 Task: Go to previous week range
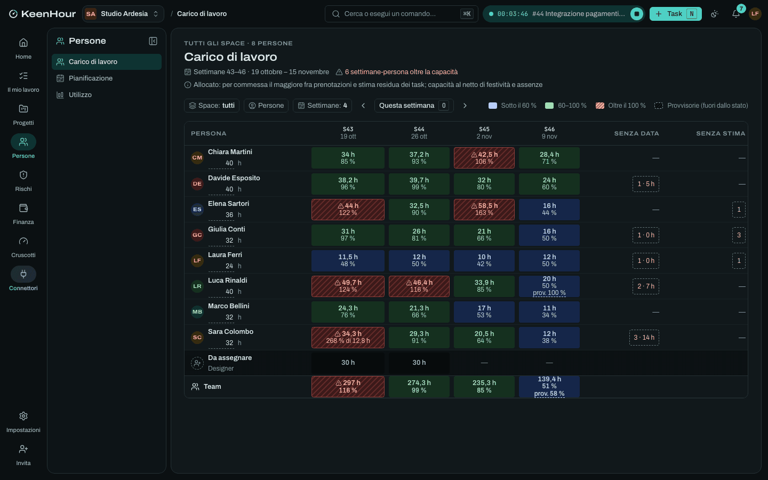pyautogui.click(x=363, y=106)
